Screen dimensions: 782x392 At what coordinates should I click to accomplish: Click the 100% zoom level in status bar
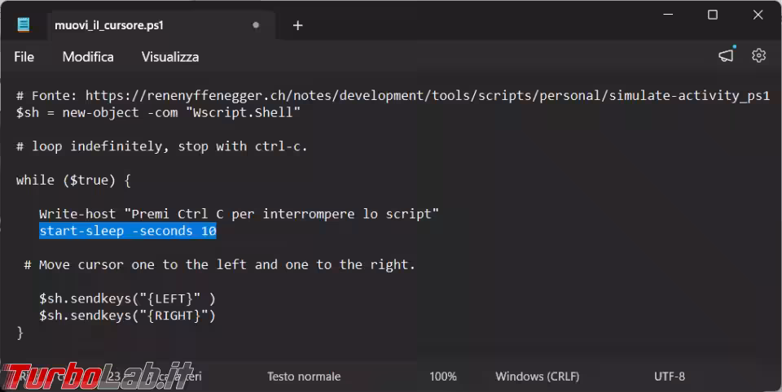(443, 377)
